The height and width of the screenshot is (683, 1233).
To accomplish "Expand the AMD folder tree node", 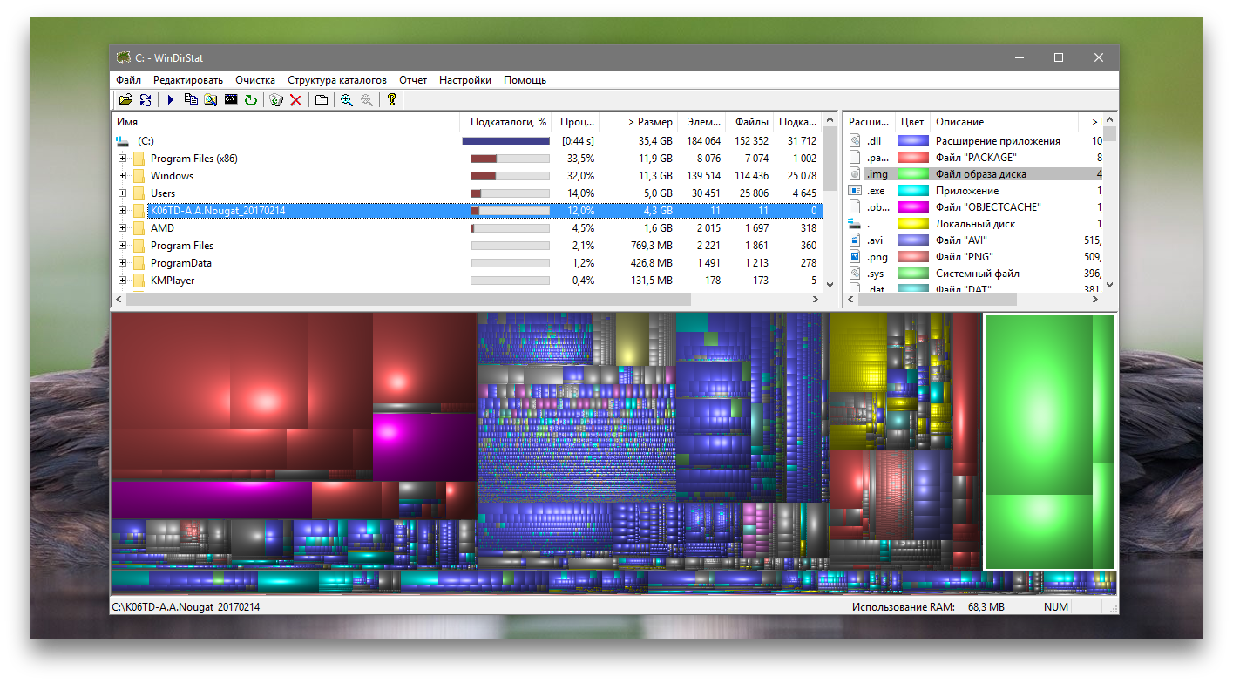I will 122,228.
